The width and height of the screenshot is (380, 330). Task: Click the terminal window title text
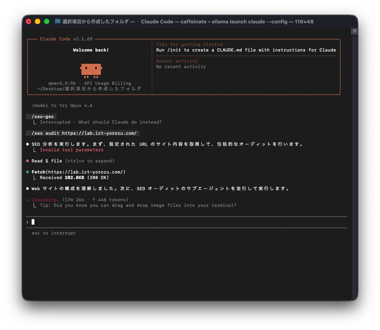188,22
